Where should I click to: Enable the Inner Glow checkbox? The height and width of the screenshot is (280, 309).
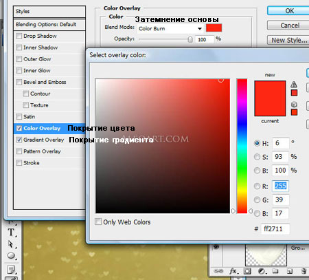19,70
